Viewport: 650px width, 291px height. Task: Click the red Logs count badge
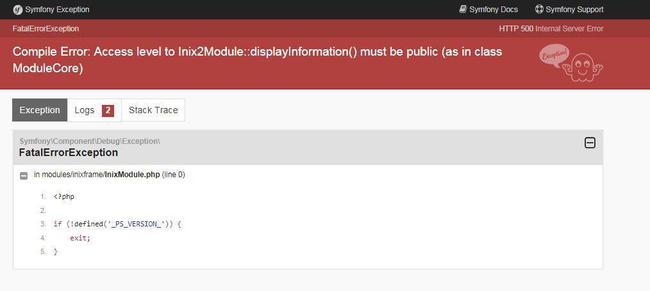coord(108,110)
